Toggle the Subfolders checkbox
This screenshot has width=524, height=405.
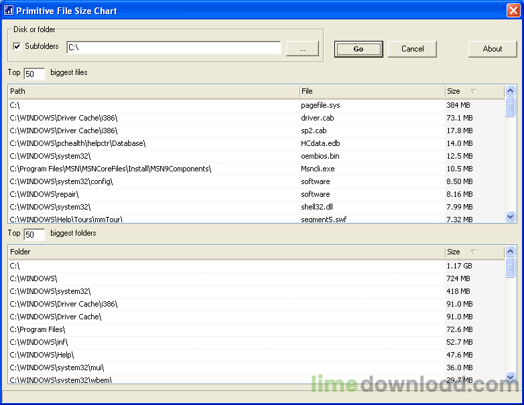17,46
